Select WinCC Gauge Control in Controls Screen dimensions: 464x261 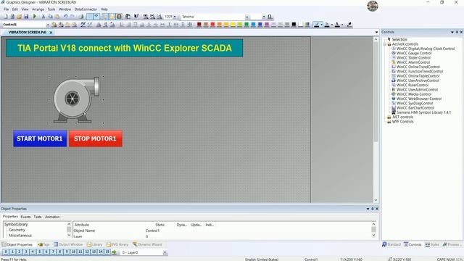414,53
